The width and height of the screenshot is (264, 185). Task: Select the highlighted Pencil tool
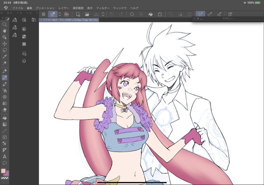[5, 78]
